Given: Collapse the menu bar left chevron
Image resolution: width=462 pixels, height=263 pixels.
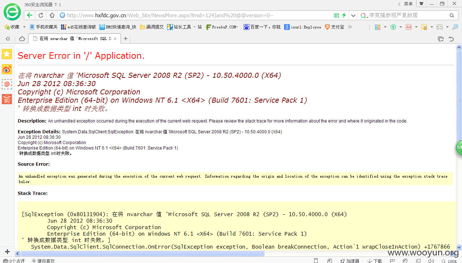Looking at the screenshot, I should point(399,4).
